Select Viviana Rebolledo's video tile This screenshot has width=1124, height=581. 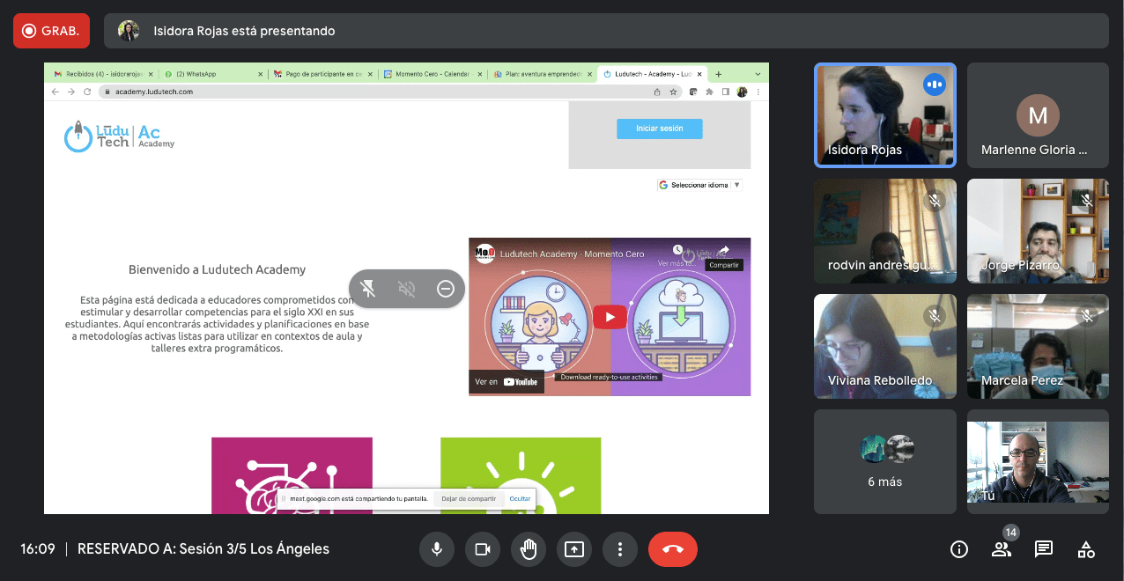(x=885, y=346)
